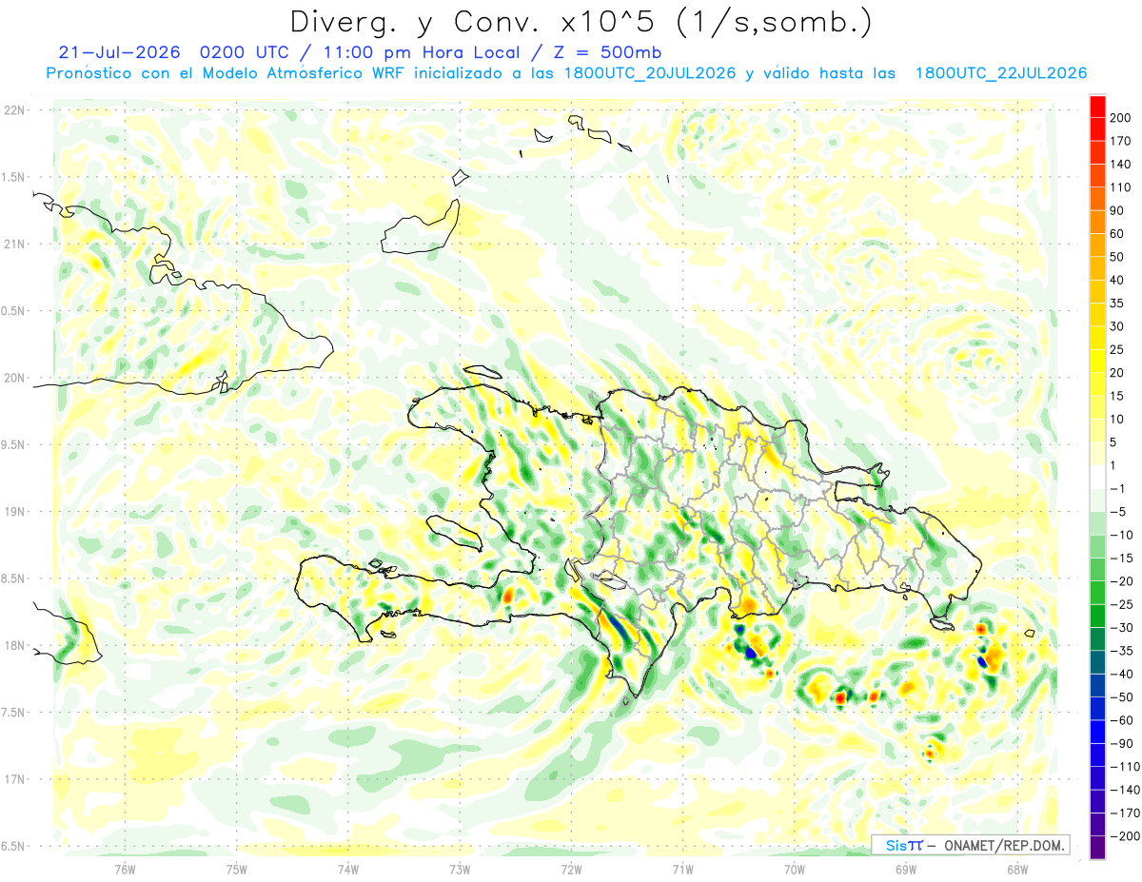The width and height of the screenshot is (1142, 882).
Task: Click the 70W longitude label
Action: pos(794,869)
